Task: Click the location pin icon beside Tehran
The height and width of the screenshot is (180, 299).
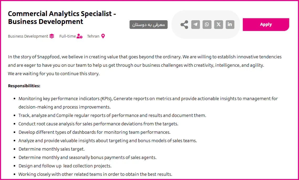Action: coord(103,36)
